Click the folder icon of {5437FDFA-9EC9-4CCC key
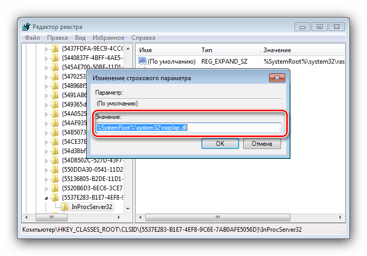 point(55,49)
